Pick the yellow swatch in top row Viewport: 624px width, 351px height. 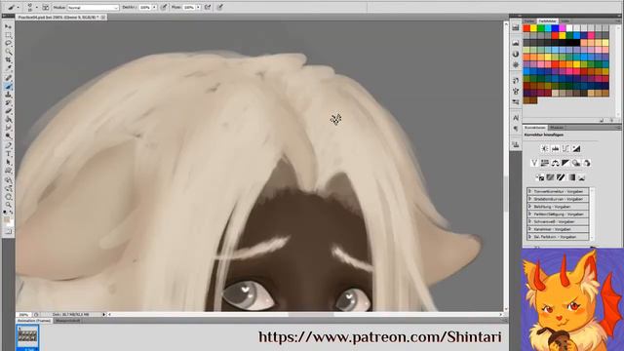click(x=533, y=28)
